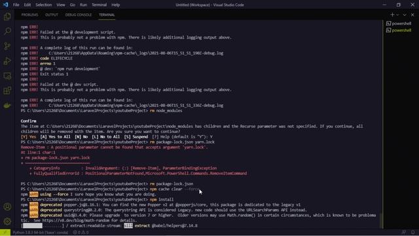Image resolution: width=419 pixels, height=236 pixels.
Task: Open the Manage gear menu
Action: (x=7, y=222)
